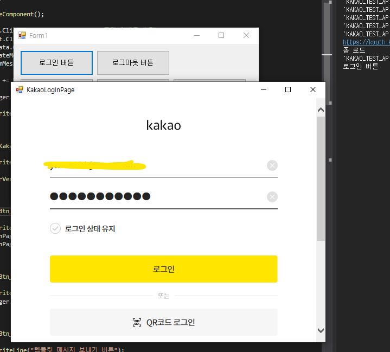Choose QR코드 로그인 option
The width and height of the screenshot is (390, 352).
[164, 322]
